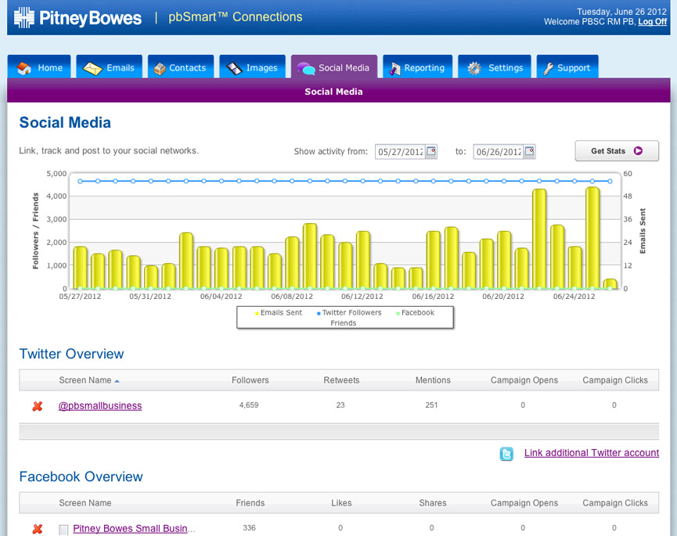Open the Pitney Bowes Small Busin... link

pos(134,528)
